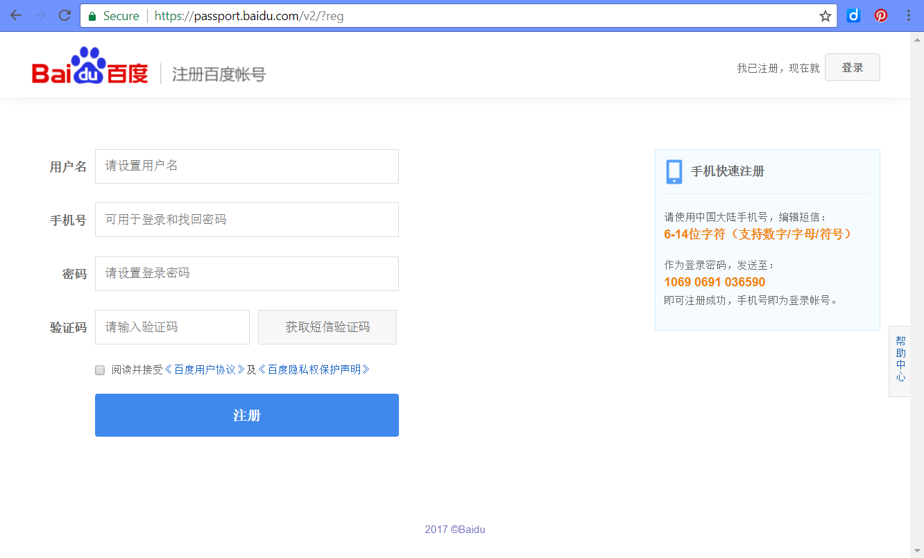This screenshot has width=924, height=558.
Task: Click the 作为登录密码，发送至 instruction line
Action: [x=719, y=265]
